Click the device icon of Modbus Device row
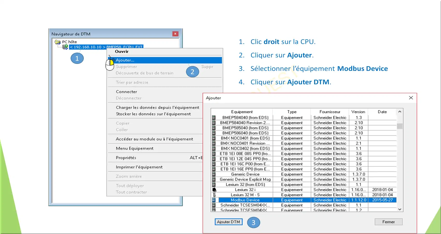Image resolution: width=441 pixels, height=234 pixels. coord(214,200)
